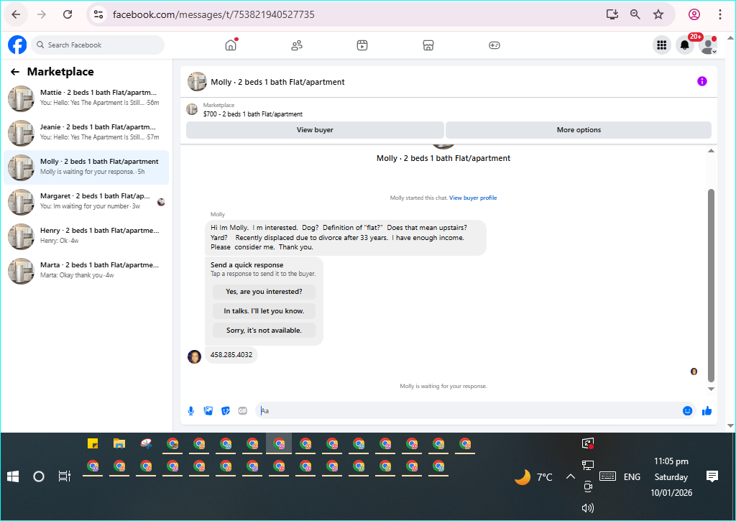Send quick response 'Sorry, it's not available.'
The height and width of the screenshot is (521, 736).
point(264,331)
